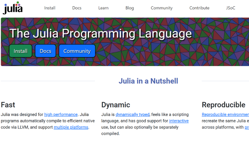Select Contribute in the navigation bar
249x145 pixels.
pos(199,8)
